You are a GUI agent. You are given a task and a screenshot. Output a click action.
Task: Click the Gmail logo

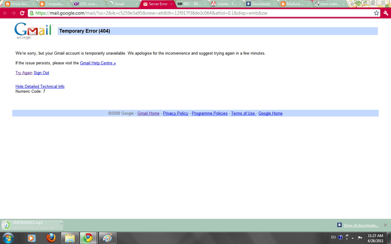click(34, 31)
